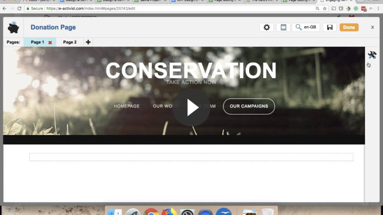Click the OUR WORK nav link
383x215 pixels.
point(166,106)
